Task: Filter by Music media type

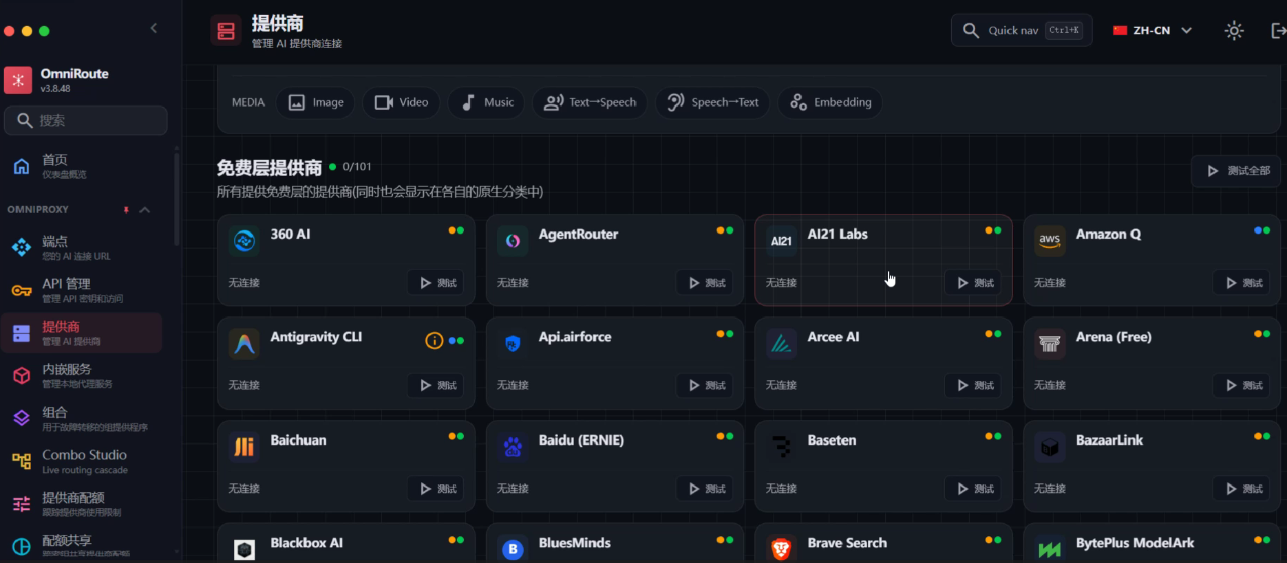Action: click(x=487, y=102)
